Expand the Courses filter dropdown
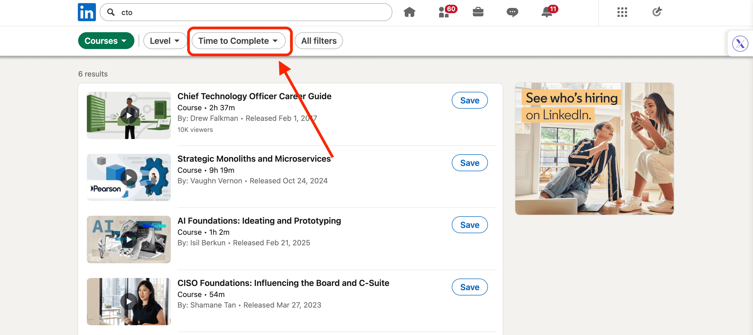 (106, 41)
